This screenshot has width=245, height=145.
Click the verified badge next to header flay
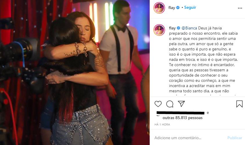click(x=178, y=8)
